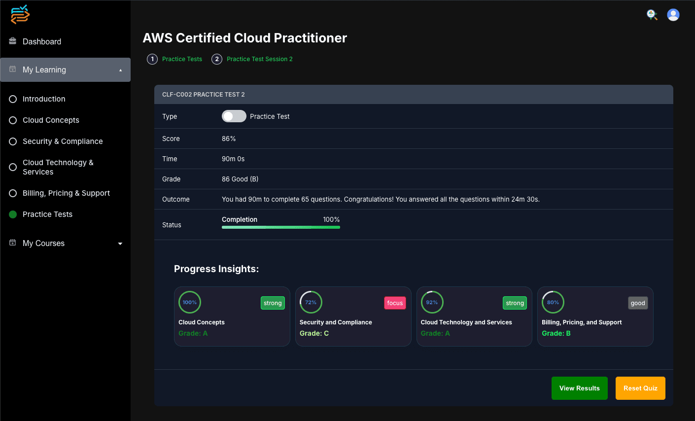Click the app logo in the sidebar
Image resolution: width=695 pixels, height=421 pixels.
20,15
